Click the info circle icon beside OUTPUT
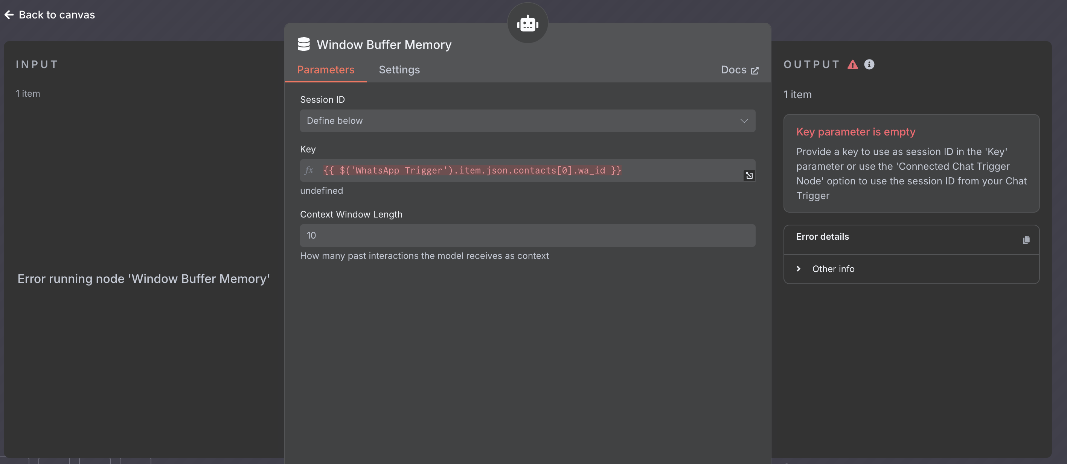The width and height of the screenshot is (1067, 464). click(869, 64)
